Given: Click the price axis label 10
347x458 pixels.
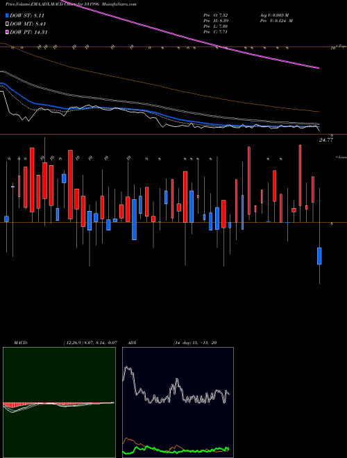Looking at the screenshot, I should click(332, 48).
